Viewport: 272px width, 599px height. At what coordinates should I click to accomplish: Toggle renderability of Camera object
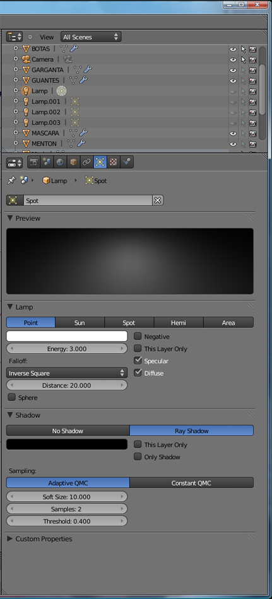click(253, 60)
